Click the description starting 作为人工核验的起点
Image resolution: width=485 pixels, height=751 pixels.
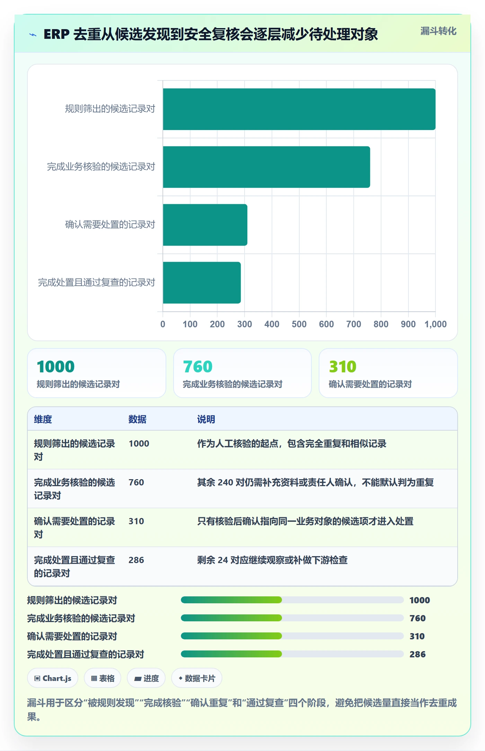pos(292,443)
